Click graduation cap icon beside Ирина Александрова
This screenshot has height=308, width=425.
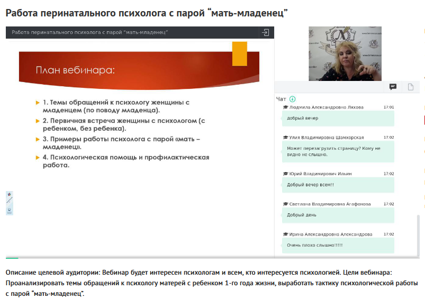click(x=286, y=234)
